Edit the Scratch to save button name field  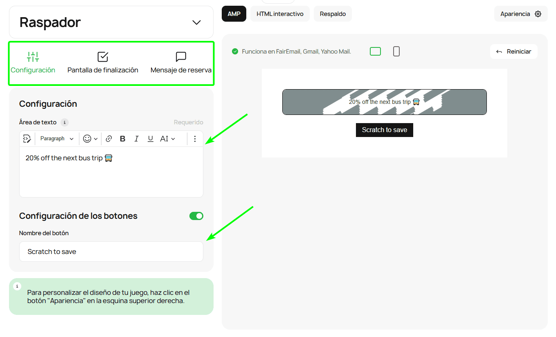[x=111, y=252]
